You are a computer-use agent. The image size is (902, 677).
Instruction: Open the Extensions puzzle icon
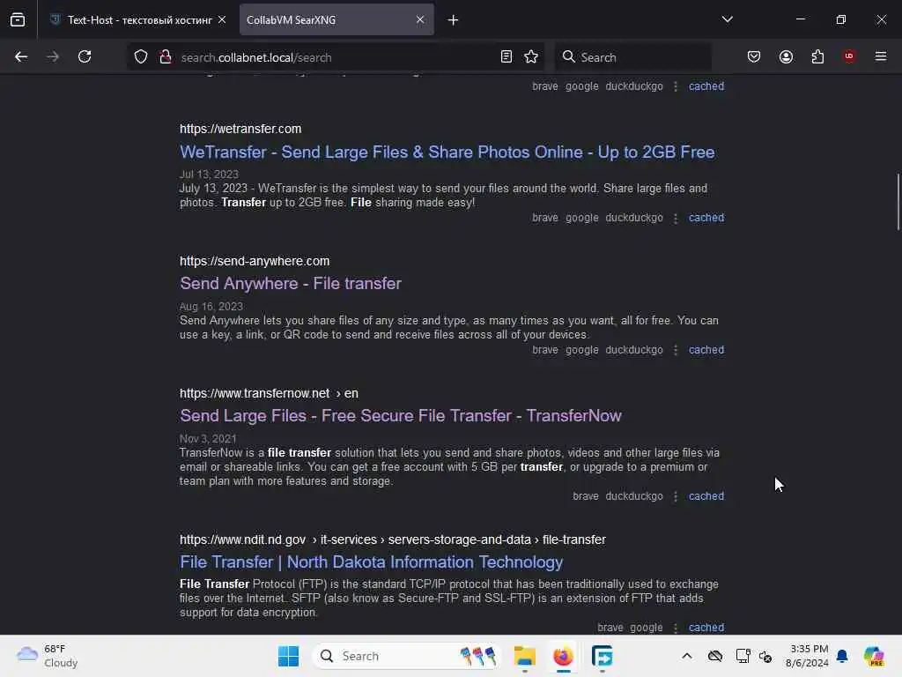tap(817, 56)
